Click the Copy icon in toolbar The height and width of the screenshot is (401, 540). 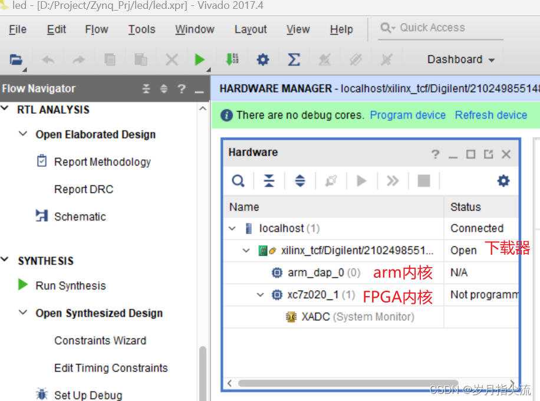coord(110,60)
